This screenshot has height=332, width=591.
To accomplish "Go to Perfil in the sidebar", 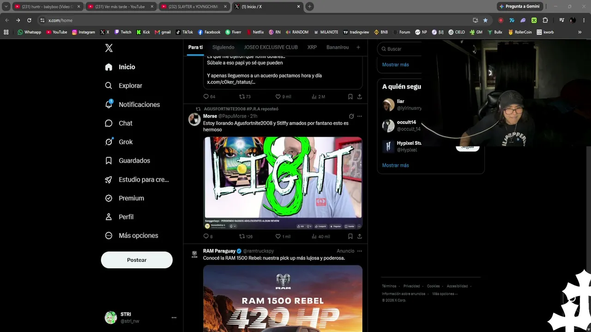I will click(119, 217).
